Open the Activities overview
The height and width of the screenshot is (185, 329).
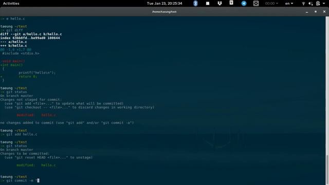[11, 4]
